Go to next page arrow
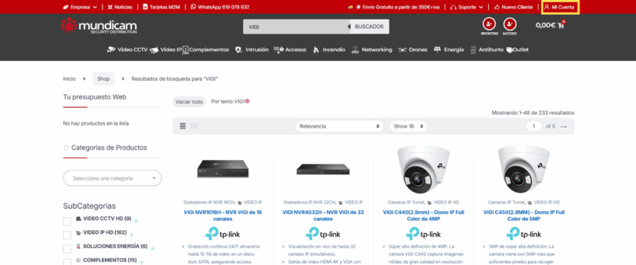 pos(563,127)
